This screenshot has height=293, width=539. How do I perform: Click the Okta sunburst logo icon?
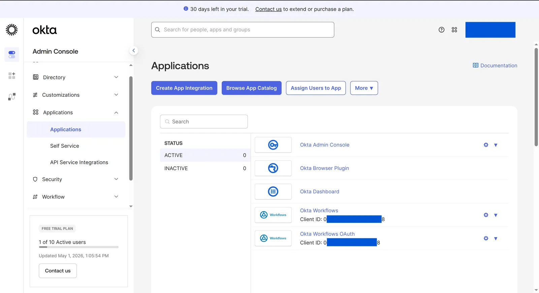point(12,30)
